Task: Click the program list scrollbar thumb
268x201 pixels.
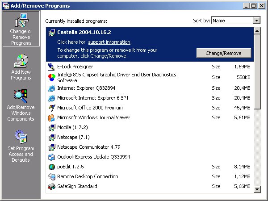Action: coord(257,71)
